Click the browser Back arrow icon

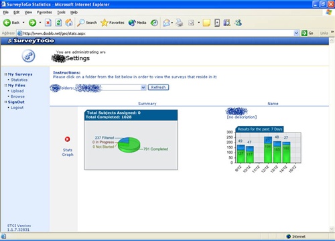7,23
